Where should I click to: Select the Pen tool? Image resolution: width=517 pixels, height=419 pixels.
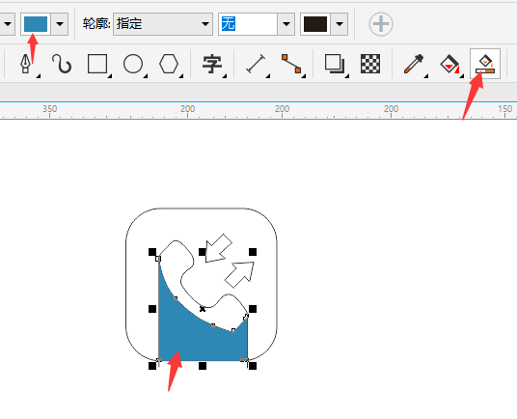coord(26,64)
